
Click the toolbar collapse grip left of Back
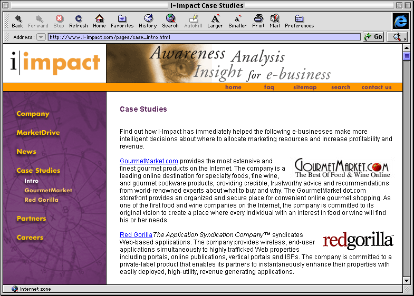coord(7,21)
